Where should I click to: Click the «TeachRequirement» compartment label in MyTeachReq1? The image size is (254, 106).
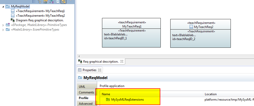(132, 31)
